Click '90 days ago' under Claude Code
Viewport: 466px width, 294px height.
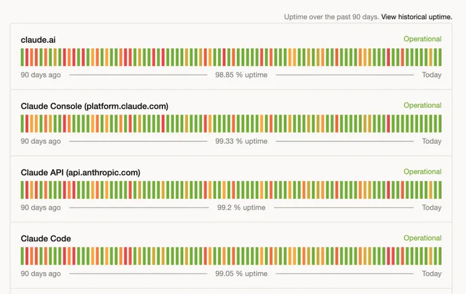(40, 273)
